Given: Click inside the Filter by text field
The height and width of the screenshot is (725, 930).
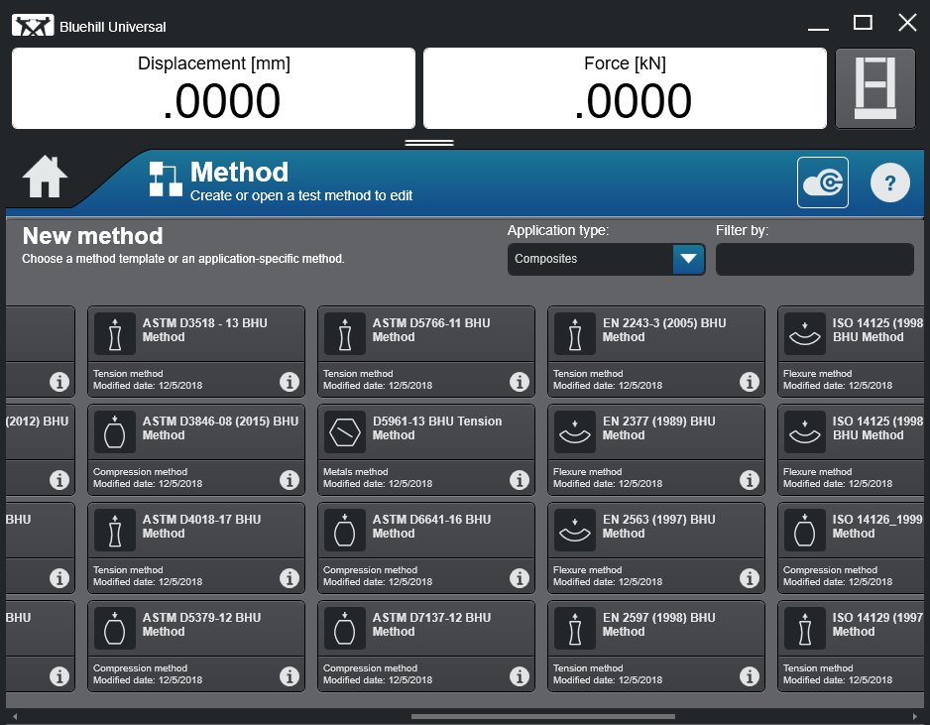Looking at the screenshot, I should coord(814,260).
